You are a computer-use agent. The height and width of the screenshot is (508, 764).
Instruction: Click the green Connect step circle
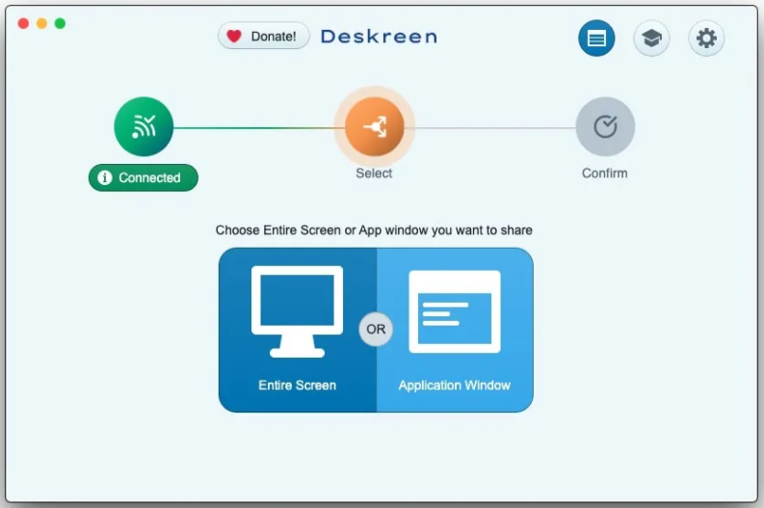144,126
